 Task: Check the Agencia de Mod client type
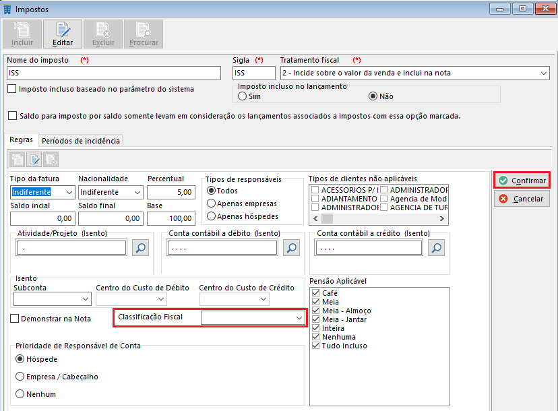click(383, 199)
